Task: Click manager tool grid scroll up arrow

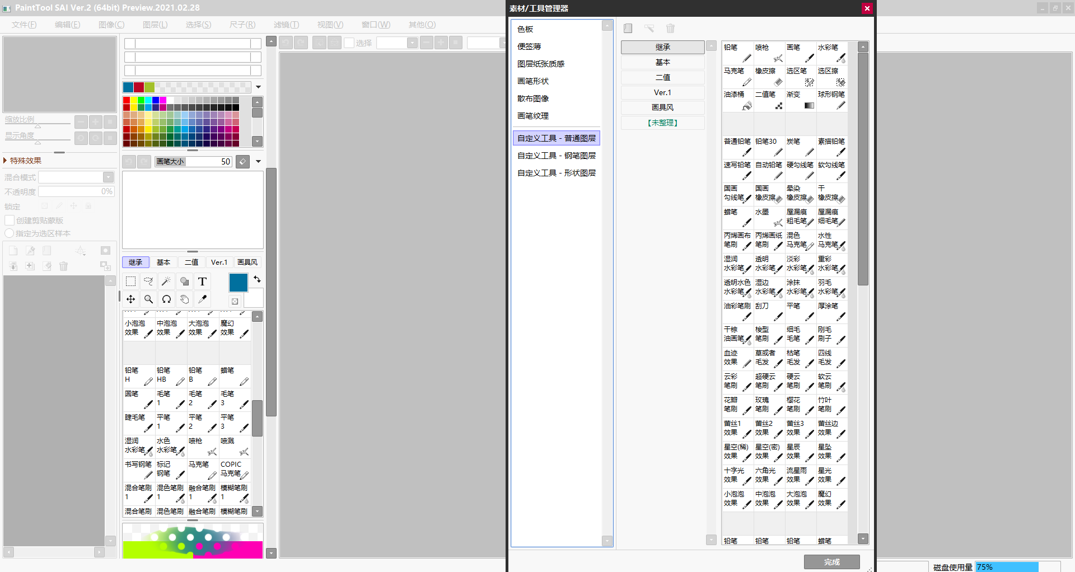Action: click(863, 47)
